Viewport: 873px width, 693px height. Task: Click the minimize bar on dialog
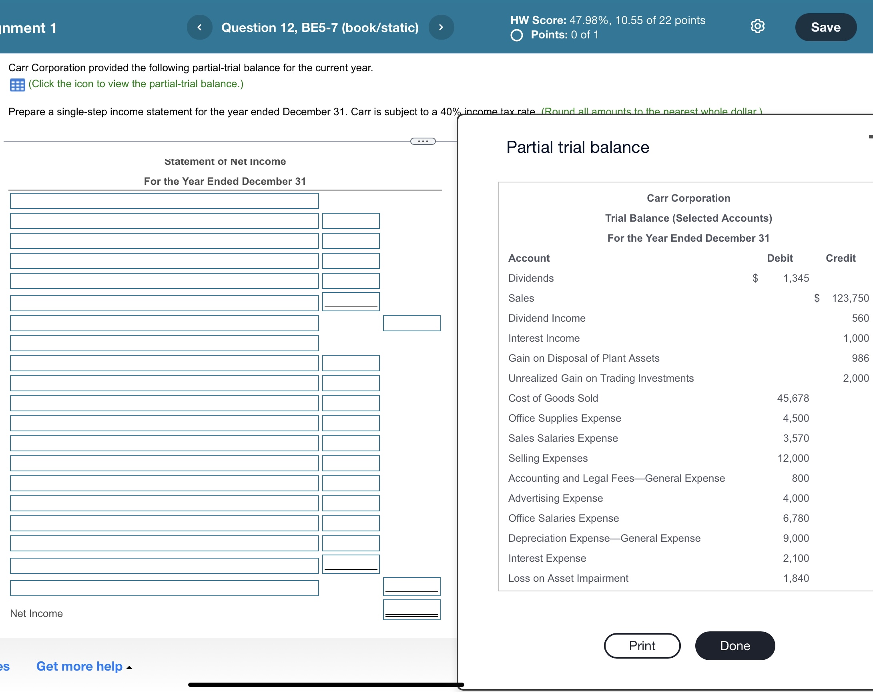(x=870, y=137)
